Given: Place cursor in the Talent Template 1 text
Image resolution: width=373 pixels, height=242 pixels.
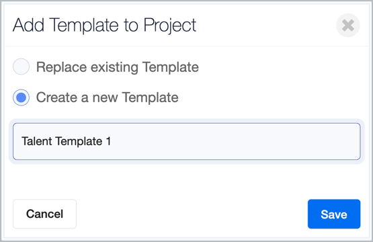Looking at the screenshot, I should 66,141.
